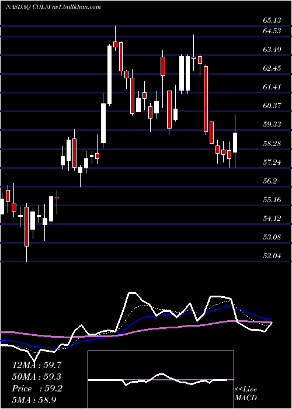Click the 61.41 price level label
The image size is (292, 409).
[x=272, y=87]
